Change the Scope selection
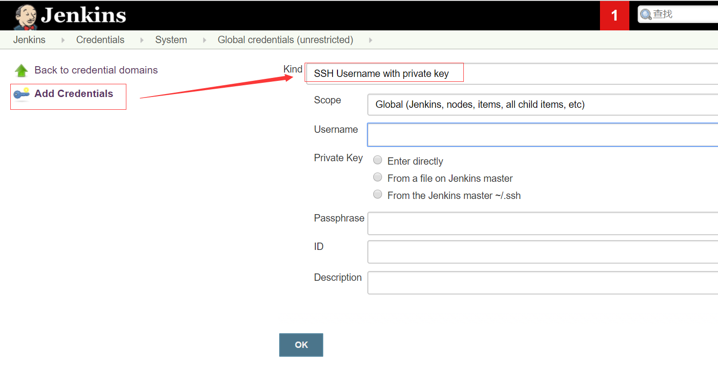 coord(490,104)
